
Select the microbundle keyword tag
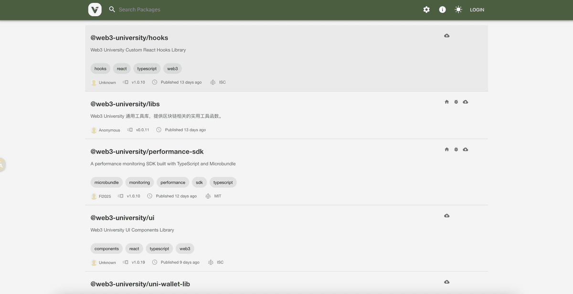coord(106,181)
